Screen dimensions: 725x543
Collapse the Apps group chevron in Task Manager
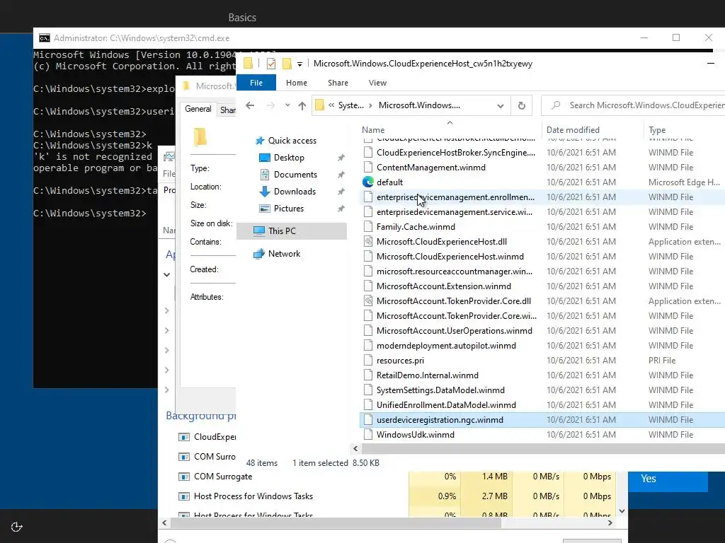167,275
